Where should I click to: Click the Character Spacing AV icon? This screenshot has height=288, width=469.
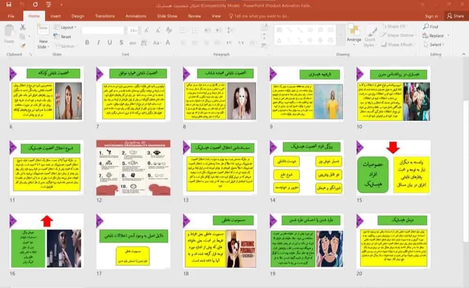pyautogui.click(x=144, y=43)
